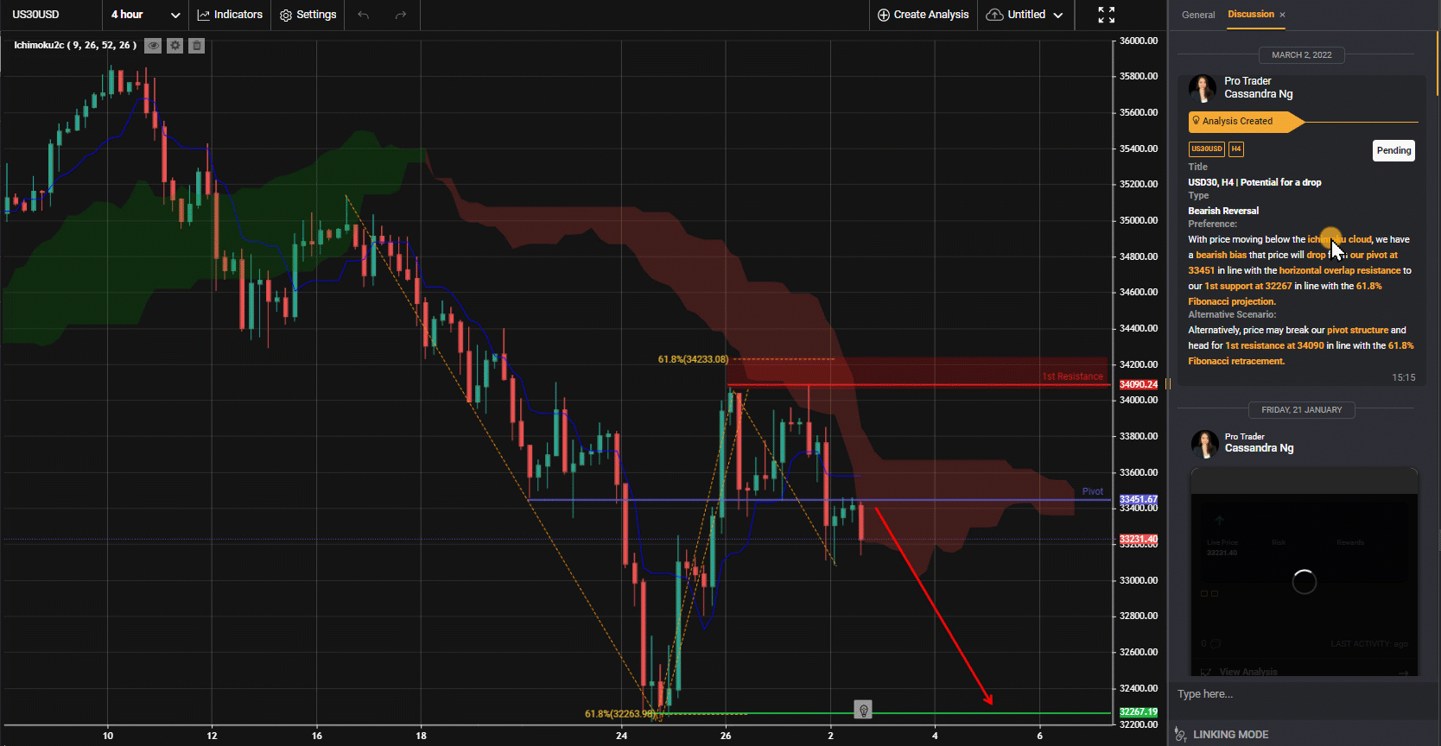Click the 32267.19 support price tag
The width and height of the screenshot is (1441, 746).
[x=1139, y=712]
